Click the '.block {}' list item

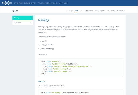[x=43, y=41]
